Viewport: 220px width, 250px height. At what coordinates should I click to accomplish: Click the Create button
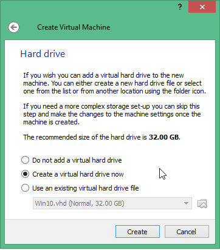coord(137,232)
